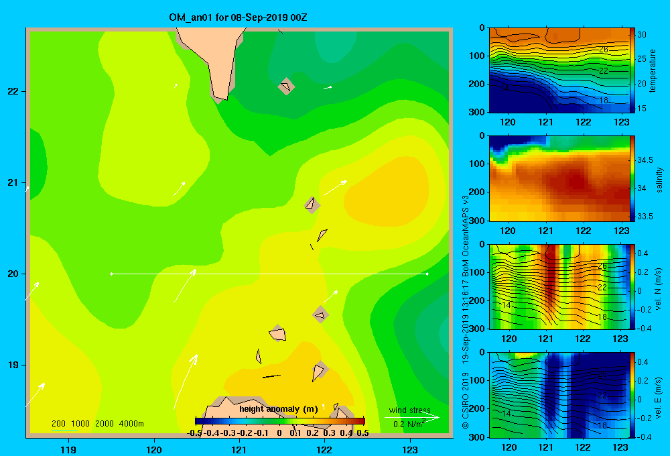The width and height of the screenshot is (670, 456).
Task: Open the temperature cross-section panel
Action: tap(559, 70)
